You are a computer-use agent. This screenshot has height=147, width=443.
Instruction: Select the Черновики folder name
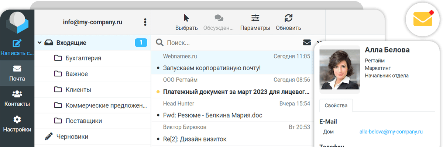pyautogui.click(x=72, y=137)
